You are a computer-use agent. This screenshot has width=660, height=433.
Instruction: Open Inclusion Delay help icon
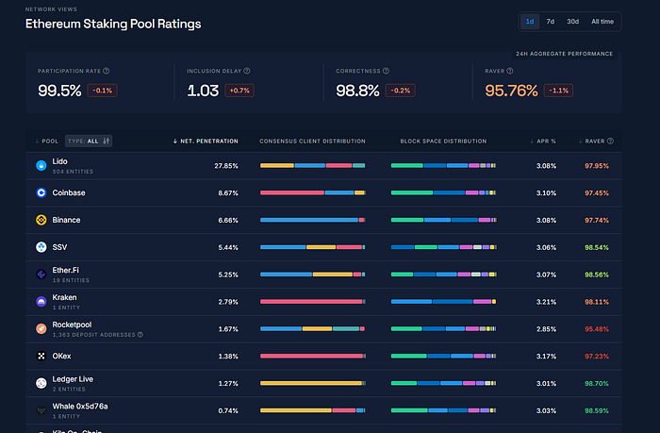tap(247, 71)
